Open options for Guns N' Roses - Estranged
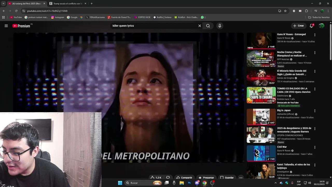The height and width of the screenshot is (187, 332). (x=315, y=35)
